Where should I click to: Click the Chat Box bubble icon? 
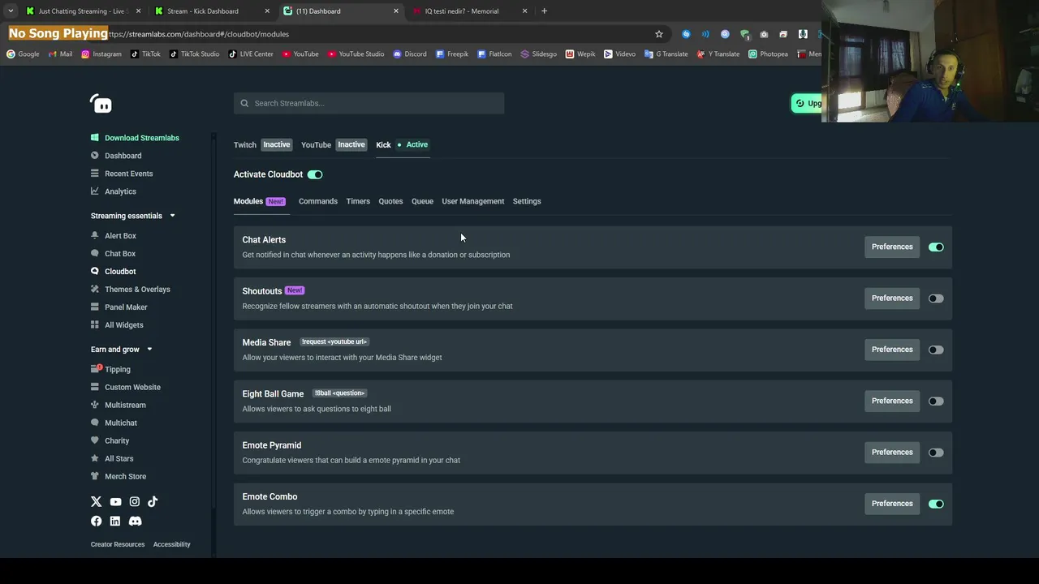click(95, 253)
